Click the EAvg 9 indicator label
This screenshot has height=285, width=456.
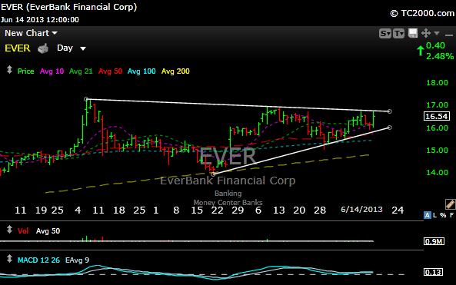pos(77,260)
